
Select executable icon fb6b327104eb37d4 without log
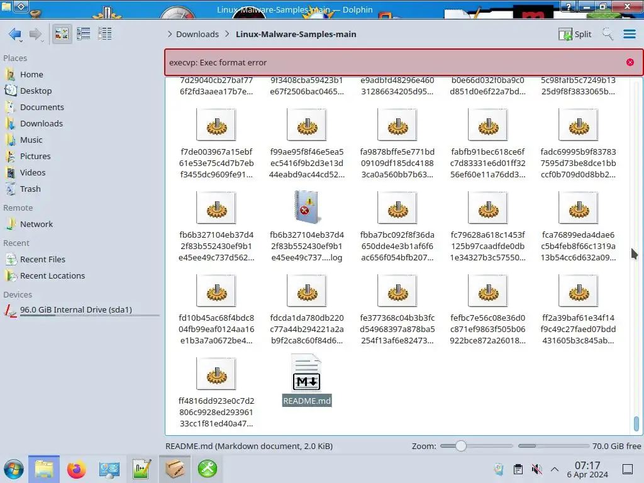tap(216, 208)
